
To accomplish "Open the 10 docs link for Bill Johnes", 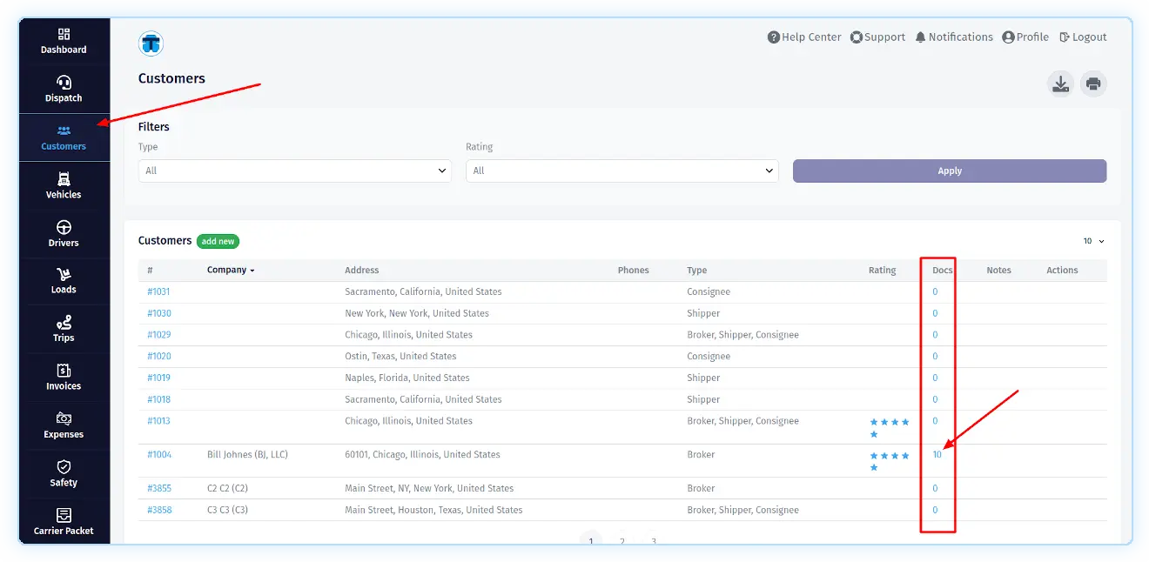I will click(x=937, y=454).
